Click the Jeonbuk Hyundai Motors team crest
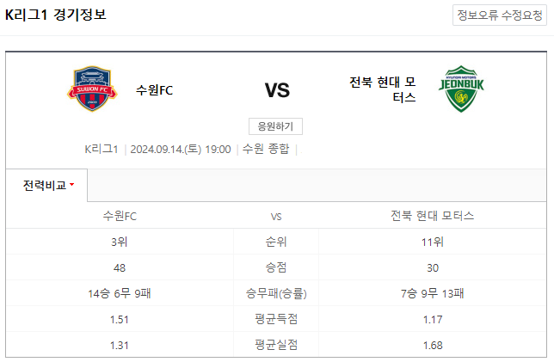The width and height of the screenshot is (554, 362). [x=461, y=89]
